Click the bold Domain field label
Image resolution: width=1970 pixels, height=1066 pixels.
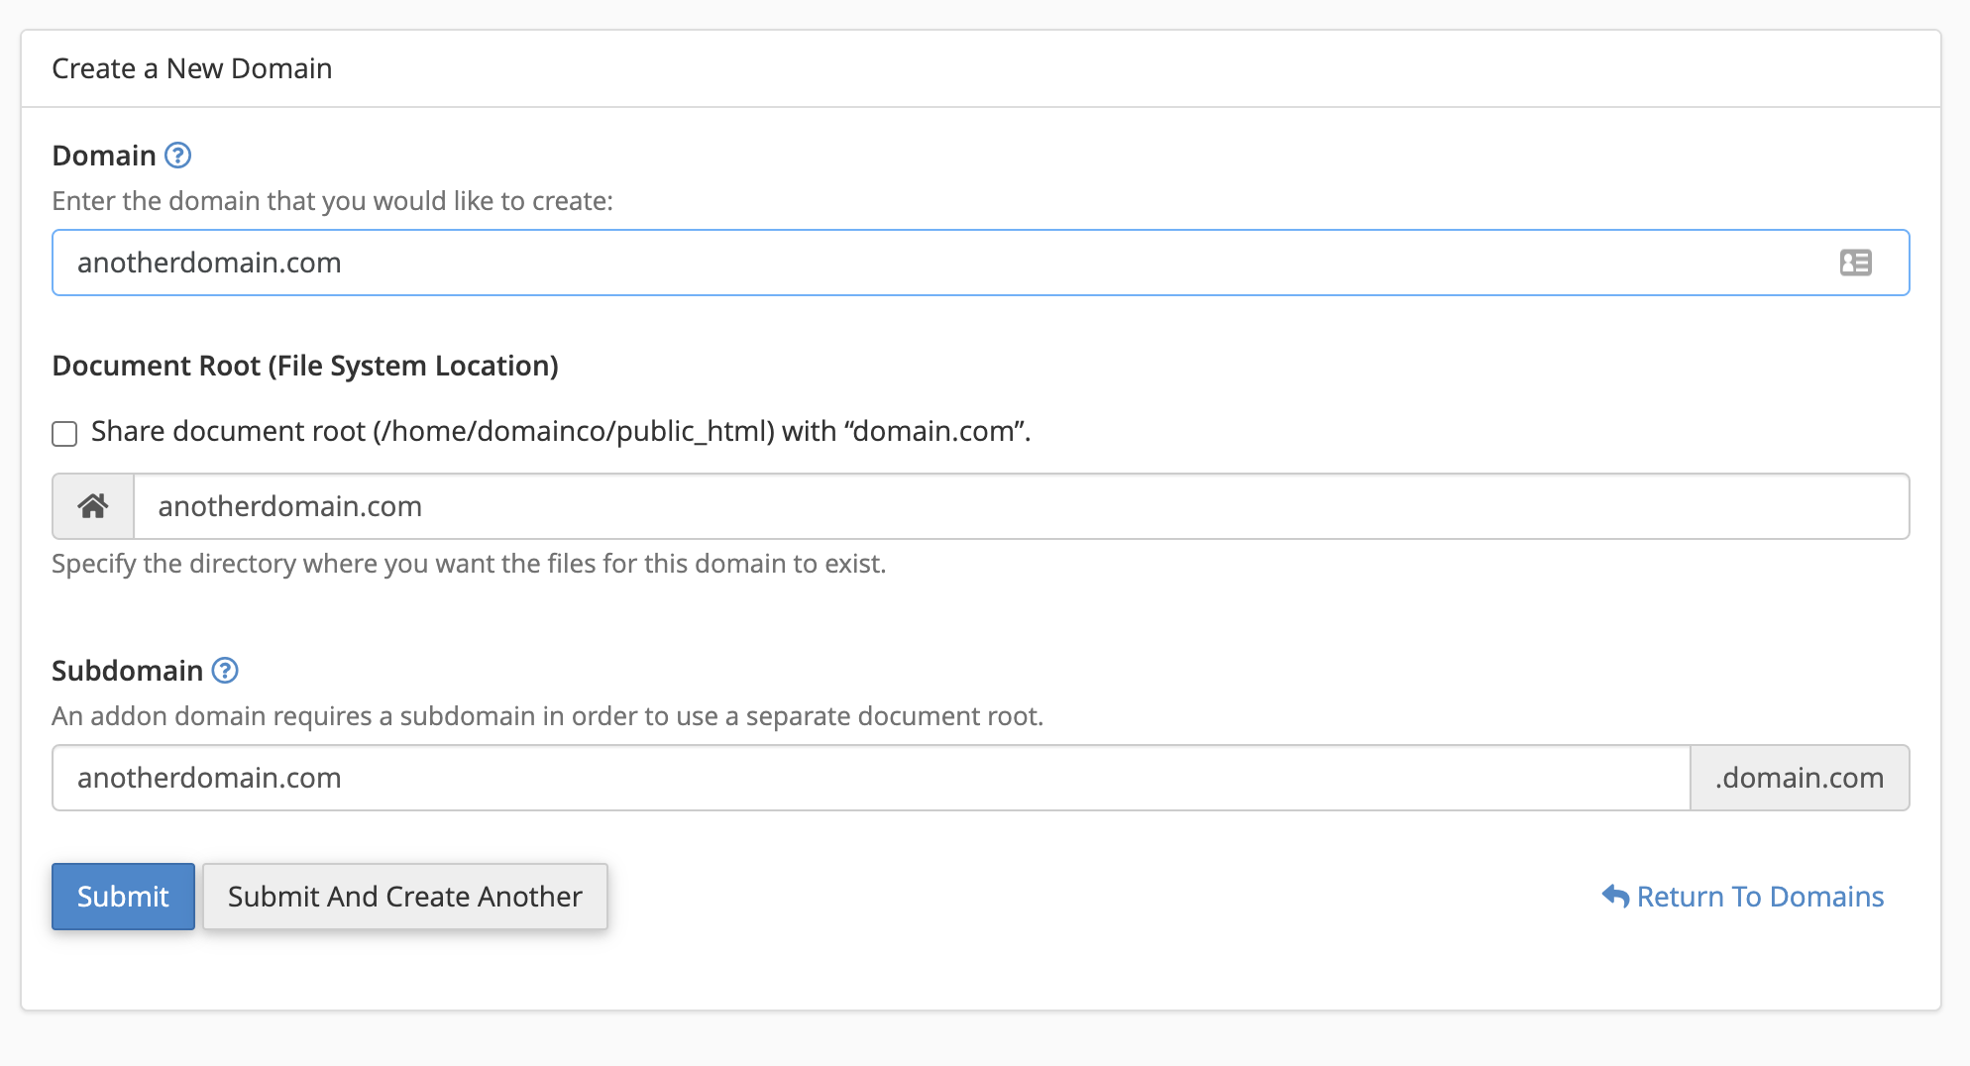(104, 156)
